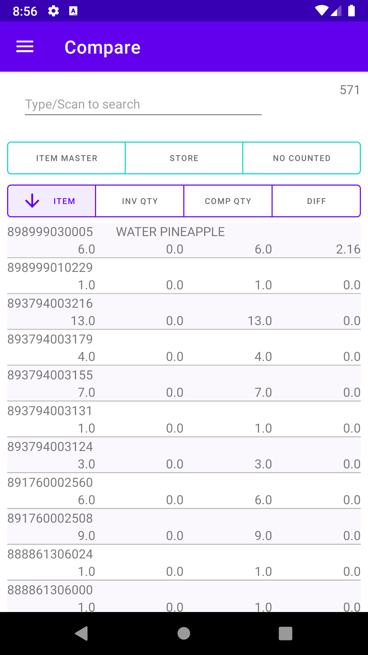Select item row 893794003155

pyautogui.click(x=184, y=383)
